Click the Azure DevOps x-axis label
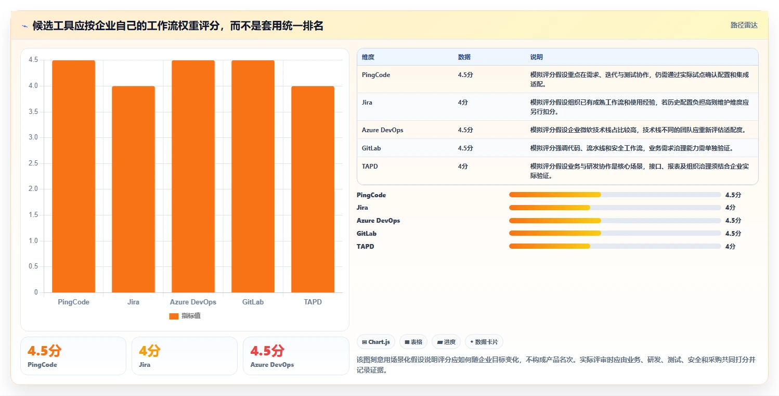779x396 pixels. [x=193, y=302]
